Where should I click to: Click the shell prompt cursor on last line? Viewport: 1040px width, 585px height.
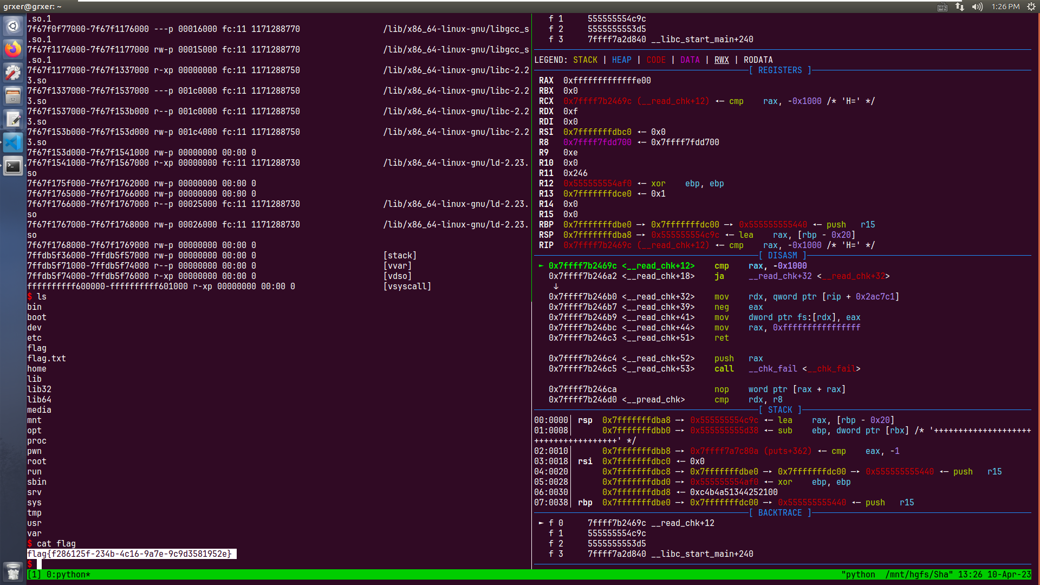39,564
